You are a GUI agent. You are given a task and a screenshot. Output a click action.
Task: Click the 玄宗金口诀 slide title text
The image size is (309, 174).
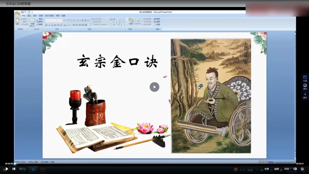coord(117,61)
